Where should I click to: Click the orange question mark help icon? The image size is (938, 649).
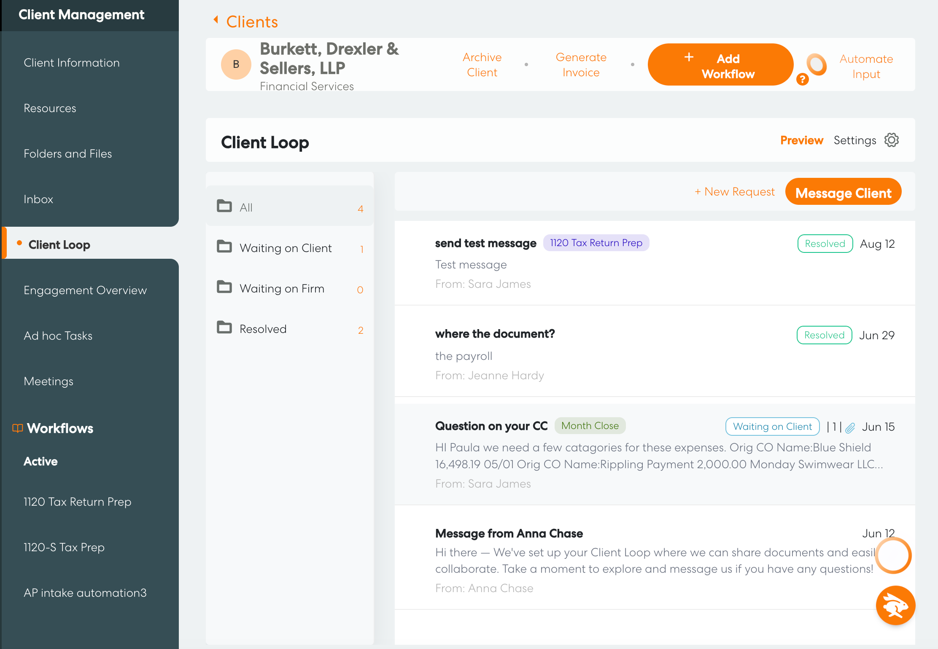[802, 79]
